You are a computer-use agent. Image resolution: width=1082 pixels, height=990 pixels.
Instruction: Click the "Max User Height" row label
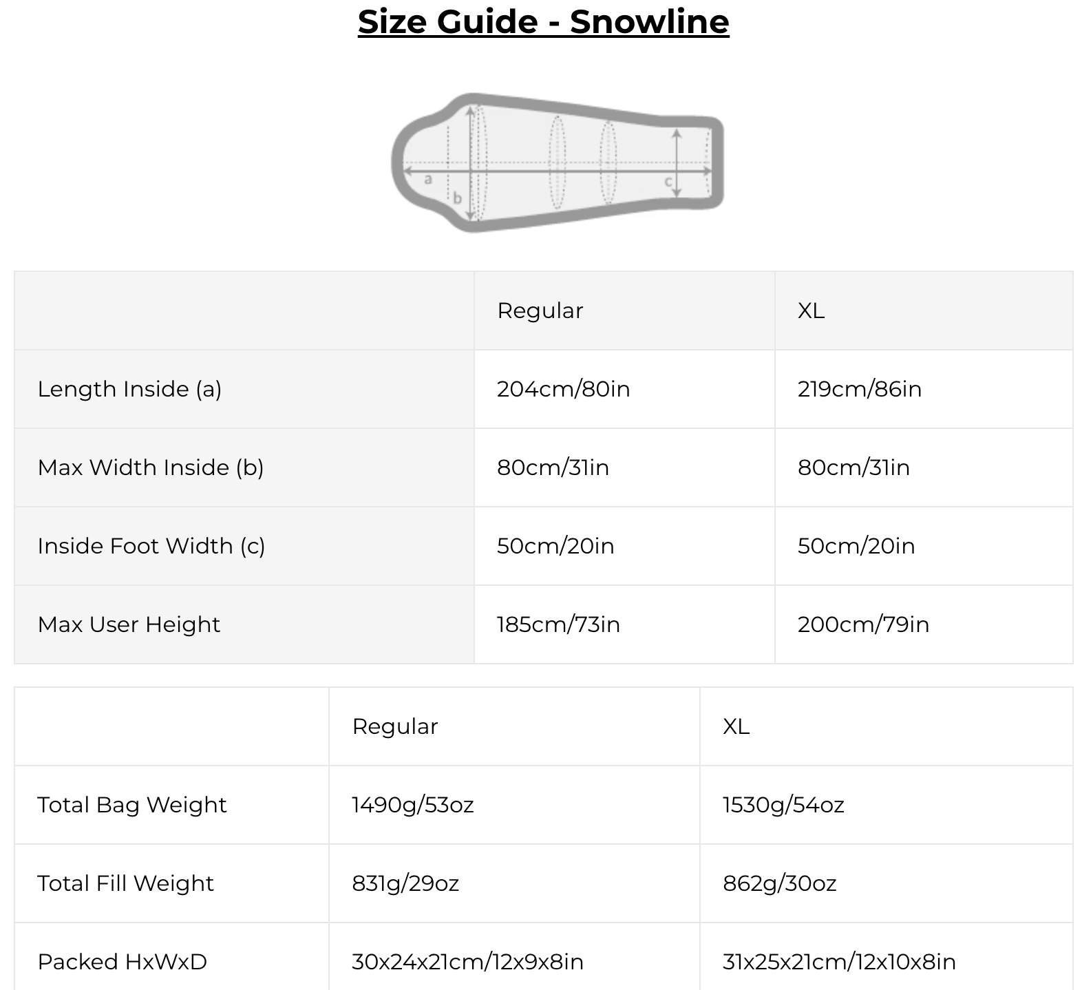tap(129, 624)
